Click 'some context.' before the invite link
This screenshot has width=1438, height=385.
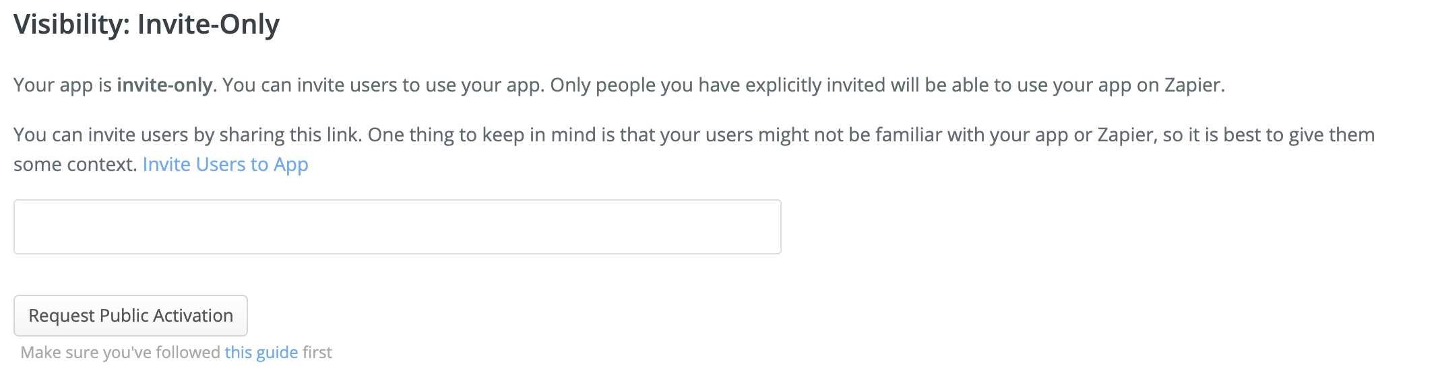(75, 165)
